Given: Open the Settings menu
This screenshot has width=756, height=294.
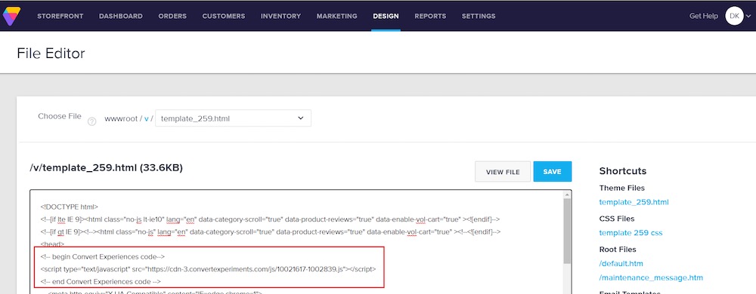Looking at the screenshot, I should coord(479,17).
